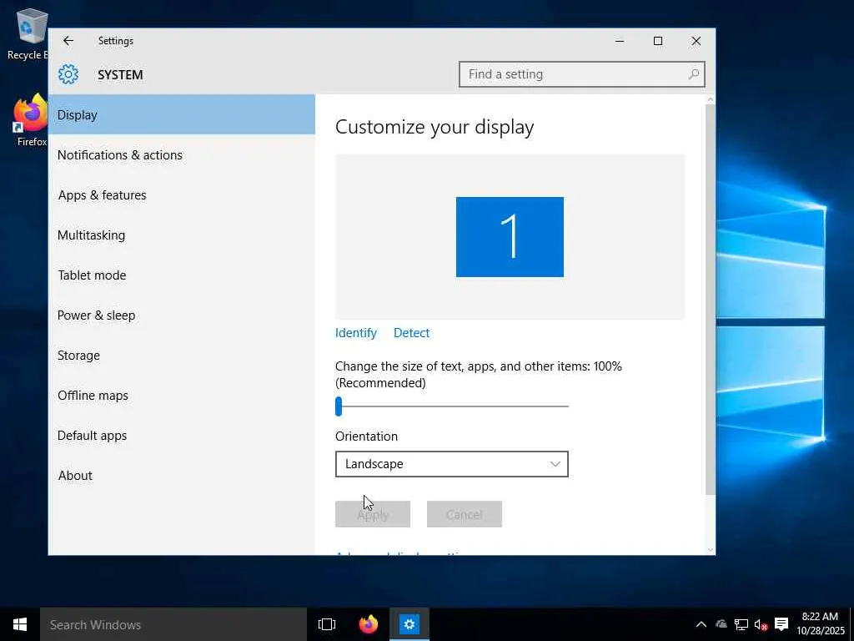
Task: Open the Recycle Bin desktop icon
Action: click(28, 33)
